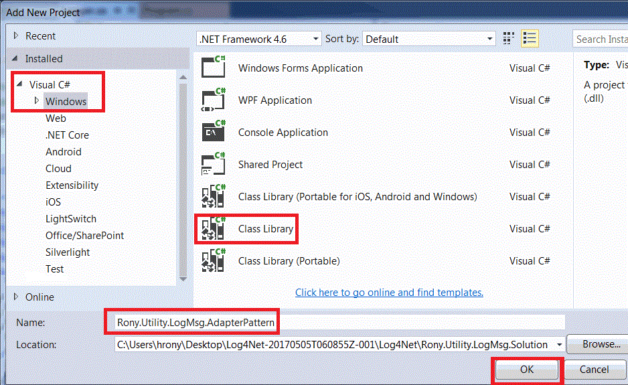Select the iOS category
The width and height of the screenshot is (628, 385).
54,202
